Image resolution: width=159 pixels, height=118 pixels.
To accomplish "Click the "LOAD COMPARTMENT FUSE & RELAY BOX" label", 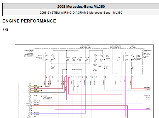I will [x=147, y=53].
